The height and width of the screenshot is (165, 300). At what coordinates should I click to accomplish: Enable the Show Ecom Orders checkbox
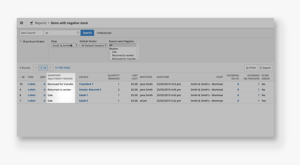(x=21, y=41)
